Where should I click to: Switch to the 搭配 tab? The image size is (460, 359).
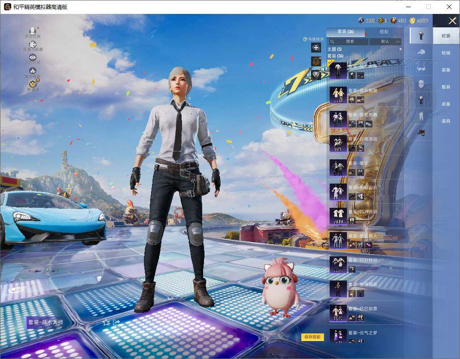tap(384, 31)
